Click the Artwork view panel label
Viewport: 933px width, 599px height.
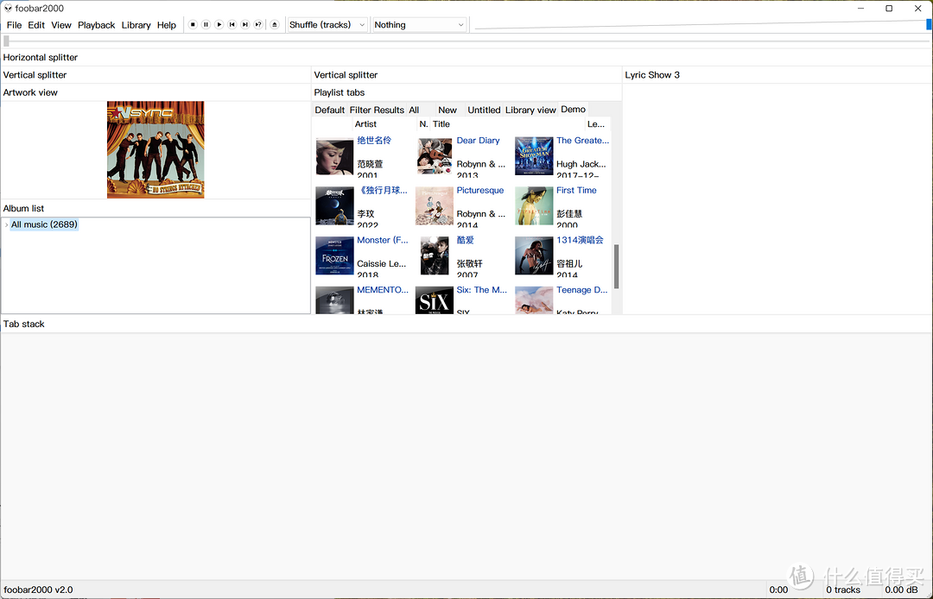[x=30, y=92]
